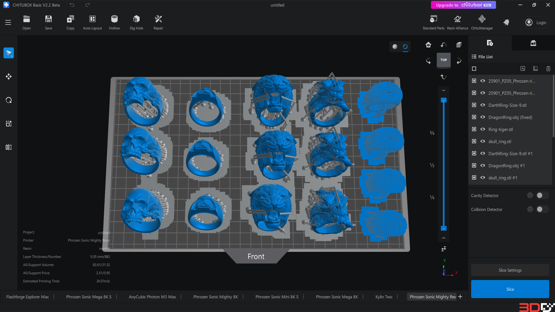Switch to AnyCubic Photon M3 Max tab
This screenshot has width=555, height=312.
tap(152, 297)
